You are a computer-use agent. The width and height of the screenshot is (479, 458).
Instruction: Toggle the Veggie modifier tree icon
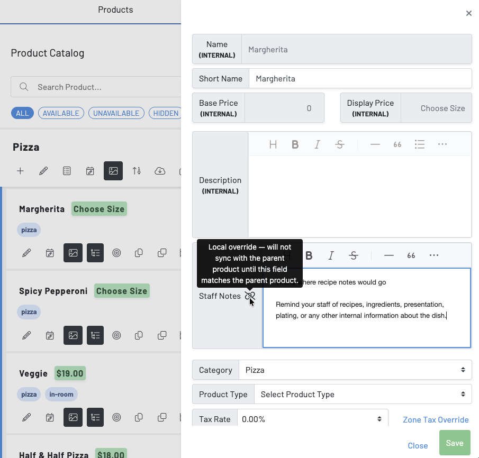95,417
